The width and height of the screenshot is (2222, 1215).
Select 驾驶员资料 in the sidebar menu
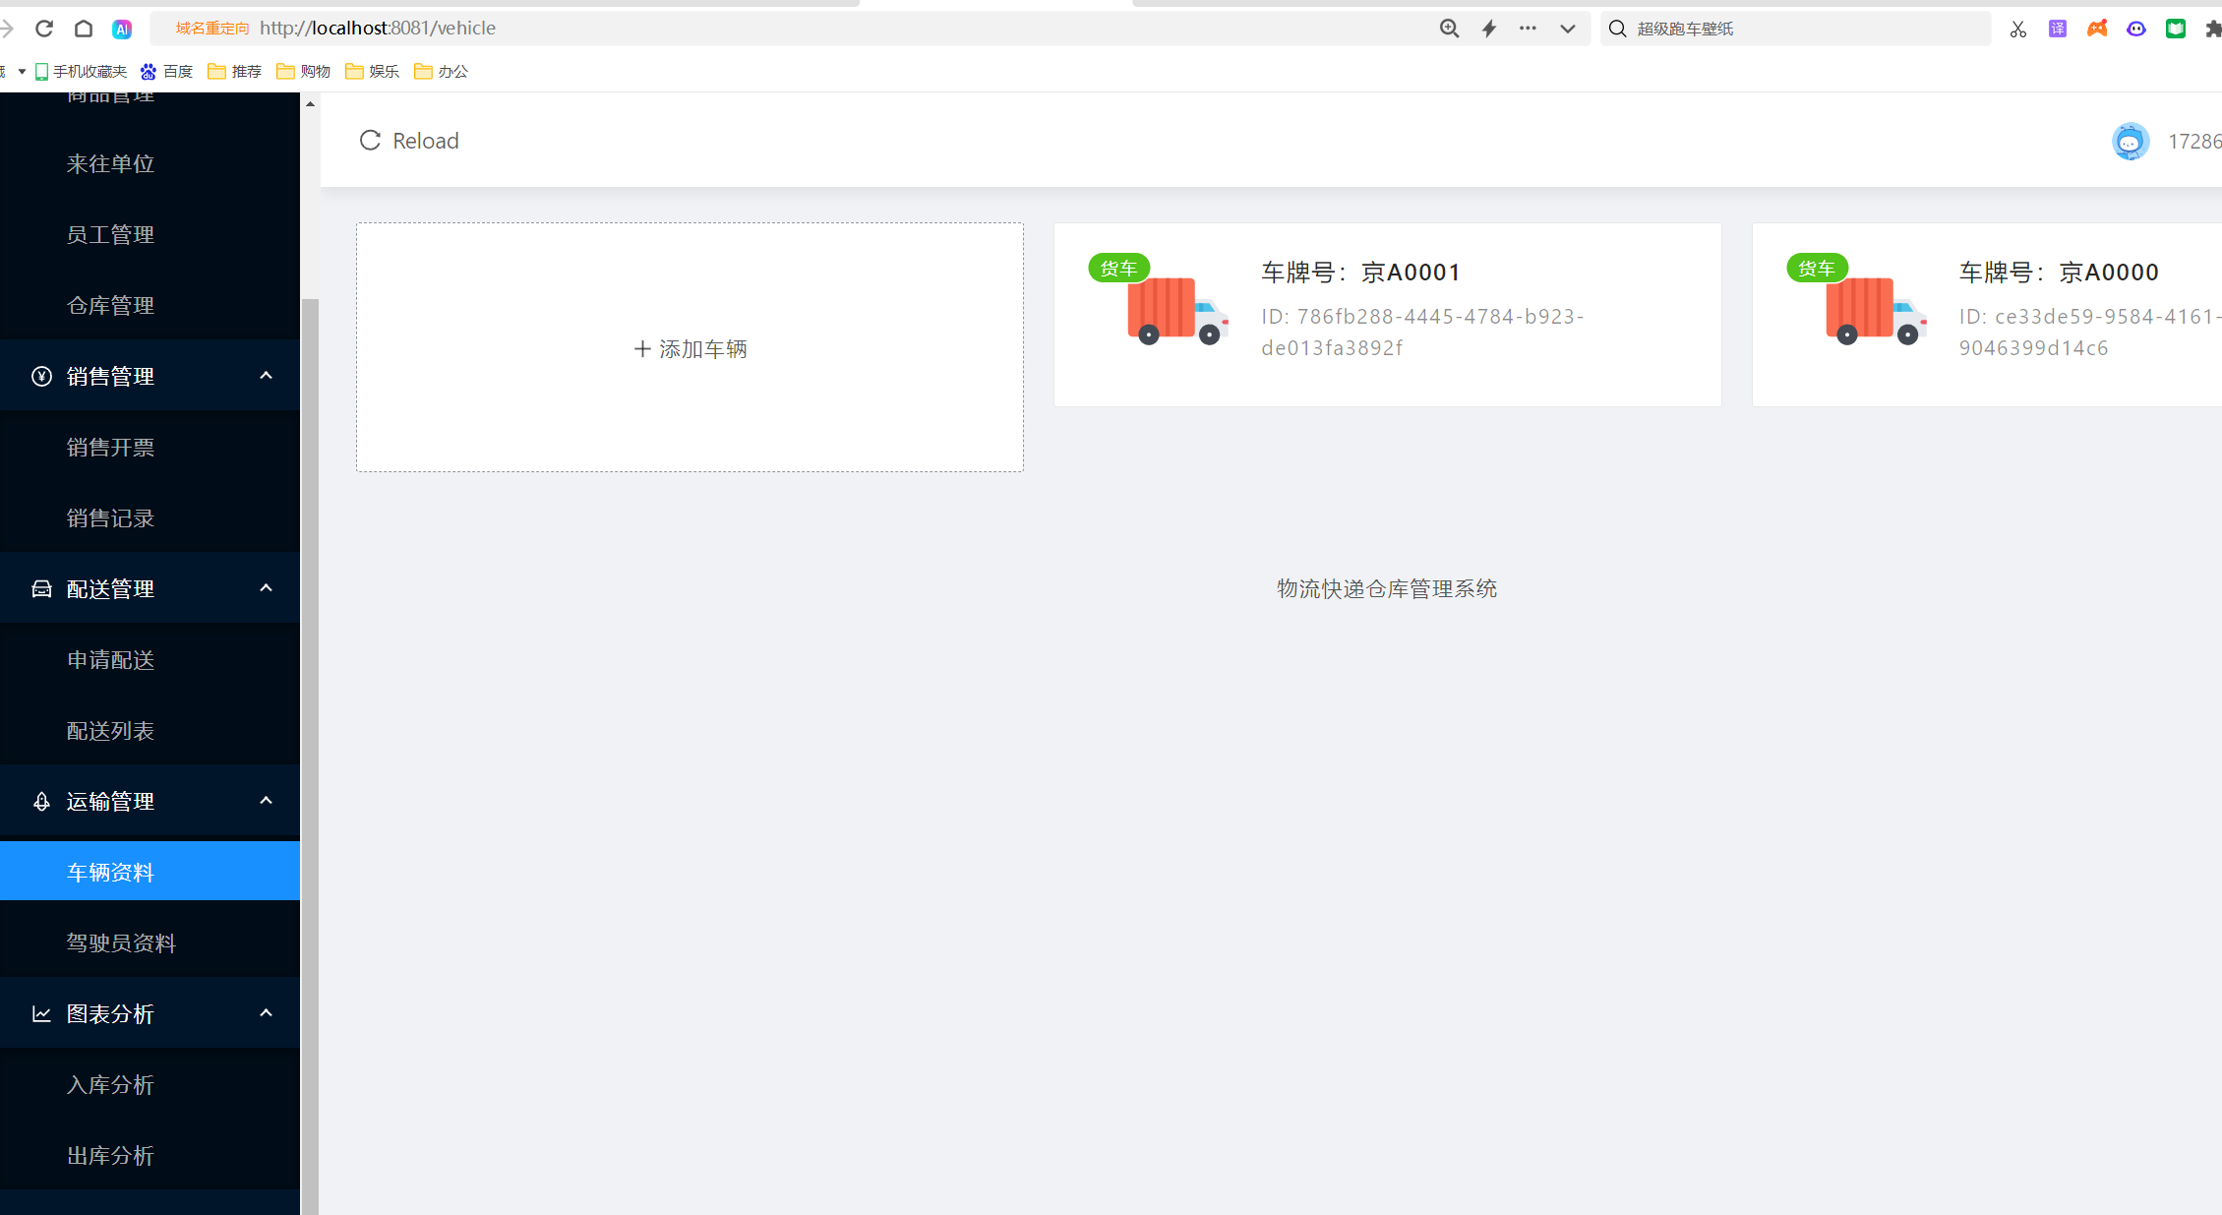(x=121, y=942)
